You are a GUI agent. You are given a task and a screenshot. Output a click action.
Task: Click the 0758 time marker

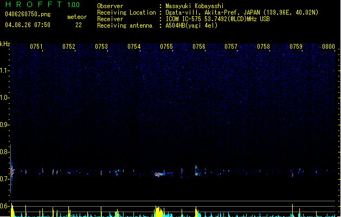click(263, 47)
